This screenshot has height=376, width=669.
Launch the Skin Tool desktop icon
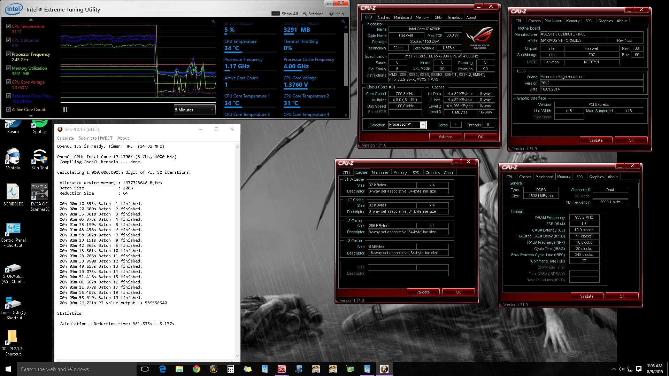click(x=39, y=159)
